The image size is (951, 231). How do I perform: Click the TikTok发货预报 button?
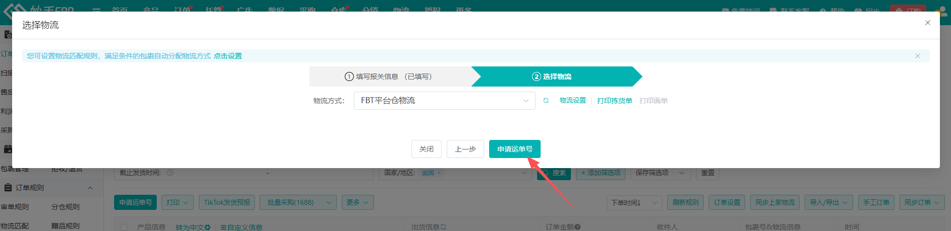coord(227,202)
